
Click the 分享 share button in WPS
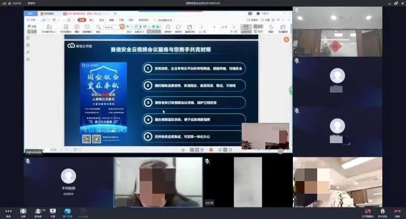pos(265,20)
